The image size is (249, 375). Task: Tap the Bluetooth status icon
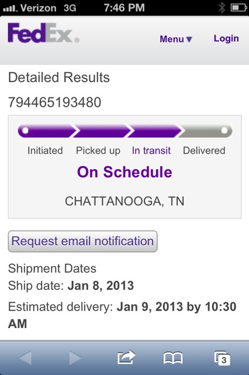222,8
